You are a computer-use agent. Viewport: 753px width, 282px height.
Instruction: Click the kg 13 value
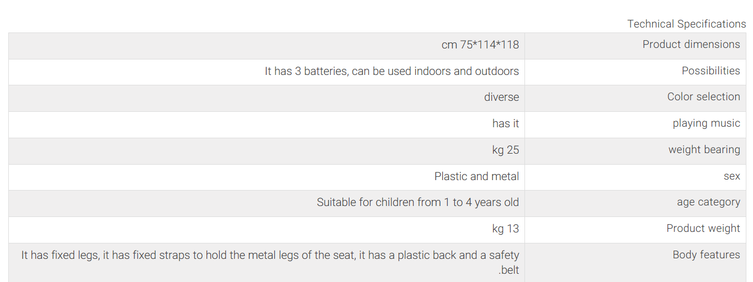tap(506, 229)
